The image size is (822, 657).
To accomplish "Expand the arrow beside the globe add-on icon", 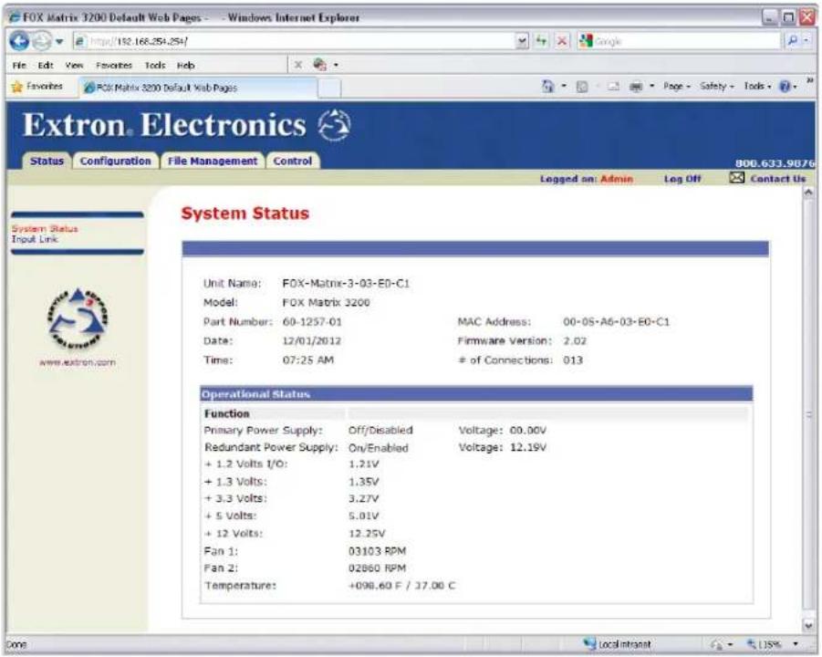I will coord(336,66).
